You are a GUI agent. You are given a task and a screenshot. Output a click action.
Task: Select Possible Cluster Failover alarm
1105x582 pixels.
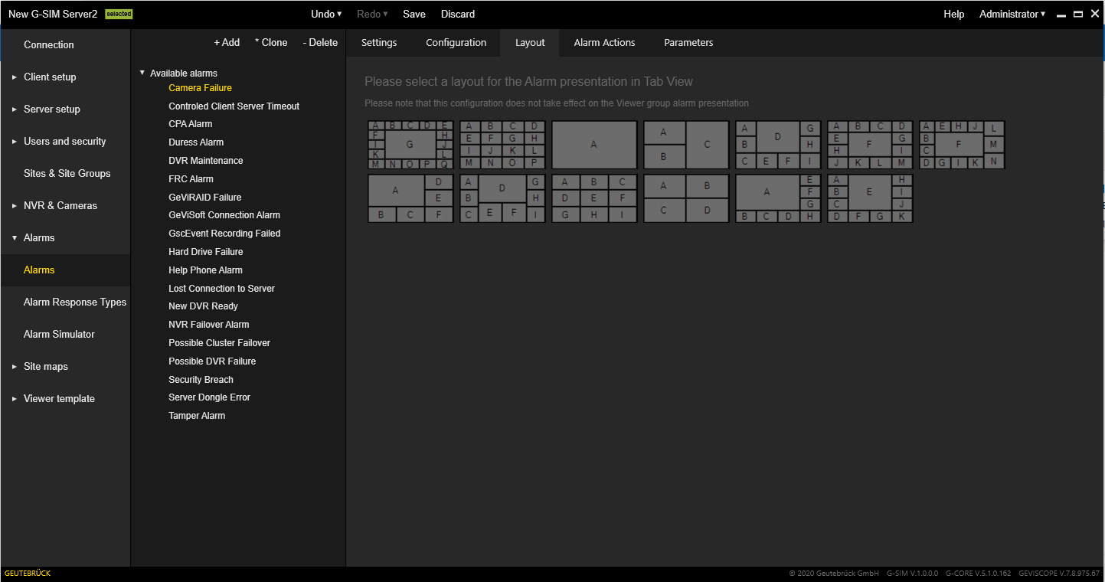220,343
